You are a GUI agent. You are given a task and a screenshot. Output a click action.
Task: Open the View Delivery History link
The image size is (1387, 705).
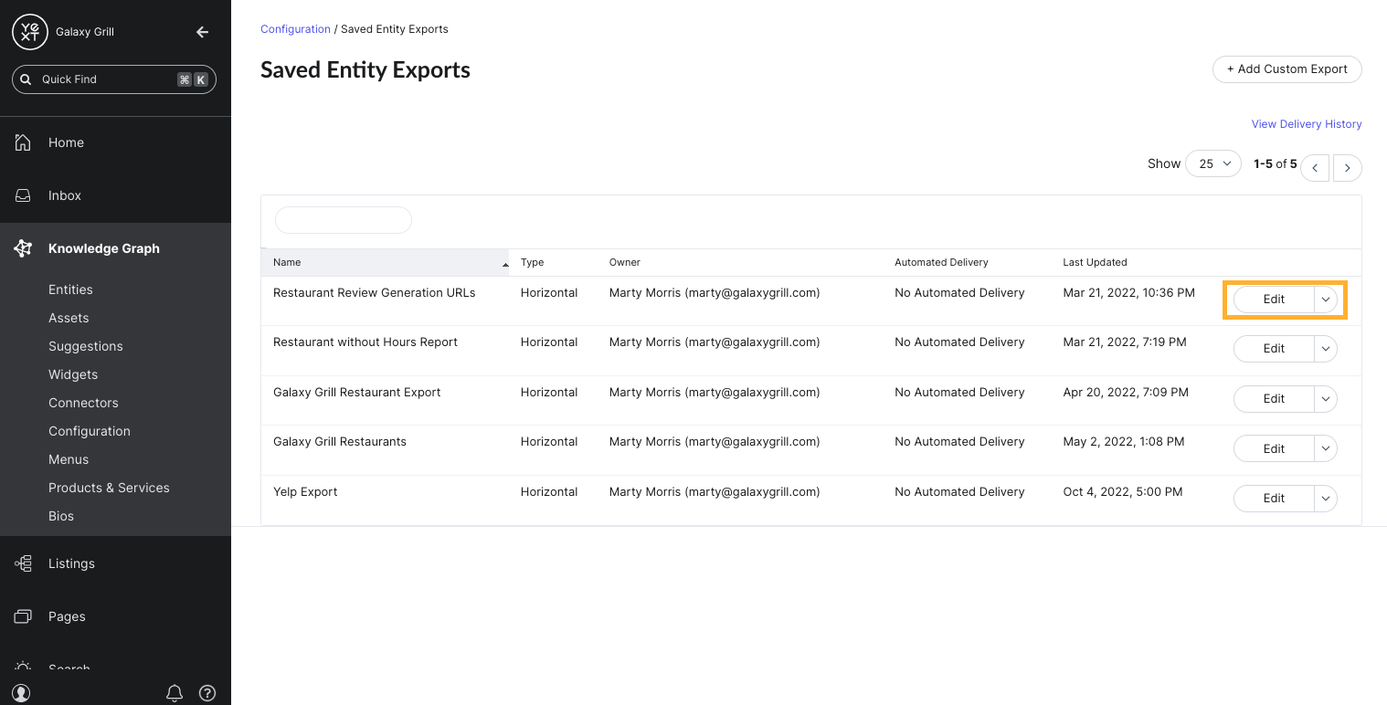click(x=1307, y=124)
